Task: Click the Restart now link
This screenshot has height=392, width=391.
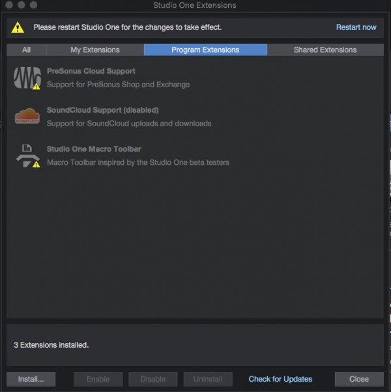Action: coord(356,27)
